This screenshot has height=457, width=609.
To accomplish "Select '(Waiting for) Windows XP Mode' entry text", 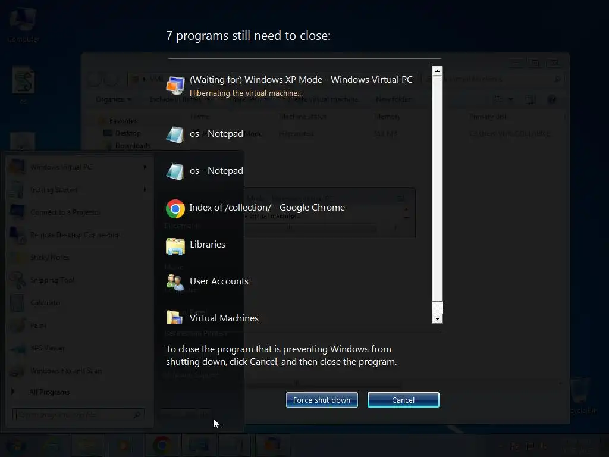I will [x=301, y=79].
